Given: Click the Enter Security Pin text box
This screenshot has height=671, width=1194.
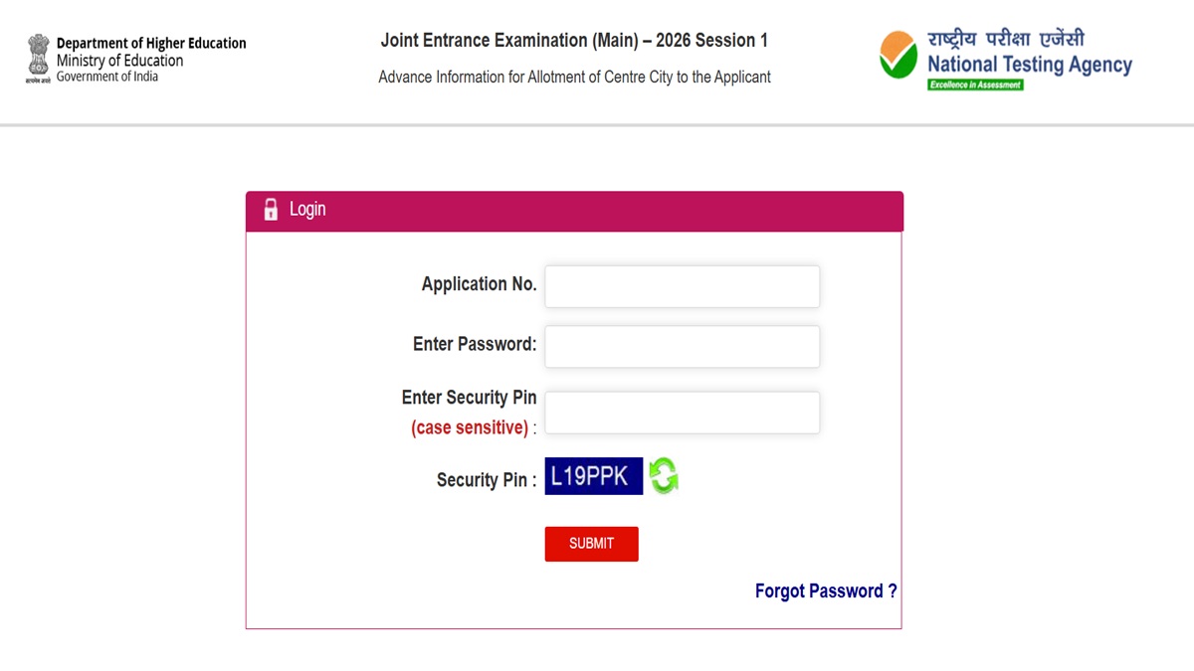Looking at the screenshot, I should pos(682,413).
